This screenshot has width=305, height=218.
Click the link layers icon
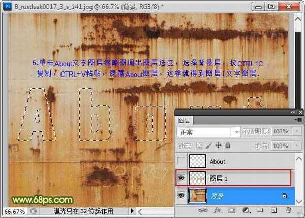tap(203, 210)
